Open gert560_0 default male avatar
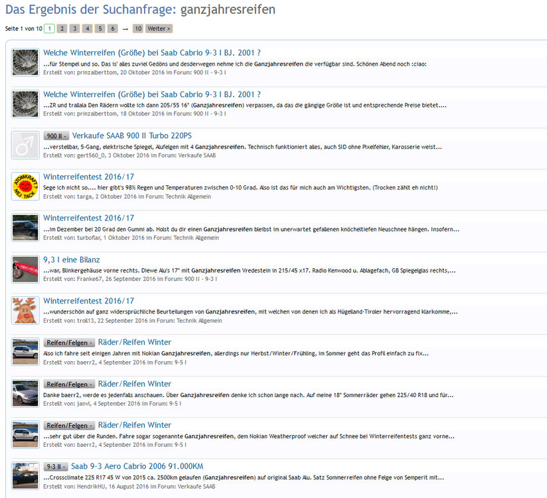The width and height of the screenshot is (547, 498). coord(25,145)
